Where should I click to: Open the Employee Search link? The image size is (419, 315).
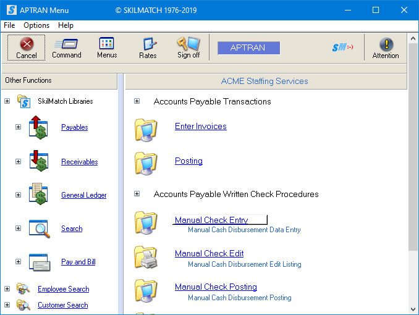tap(63, 289)
